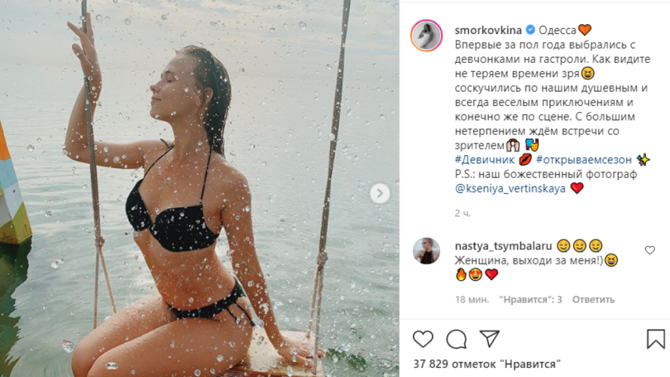The width and height of the screenshot is (670, 377).
Task: Open the hashtag #Девичник
Action: point(484,160)
